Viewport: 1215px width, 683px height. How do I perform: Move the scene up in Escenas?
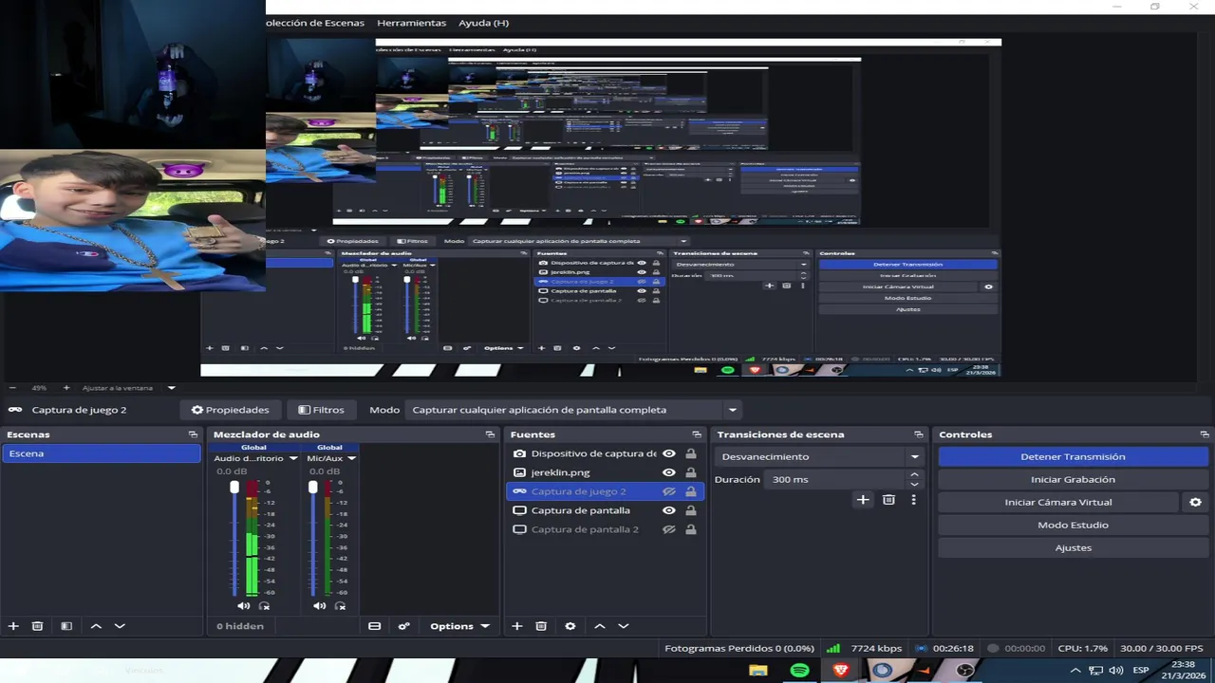[96, 626]
